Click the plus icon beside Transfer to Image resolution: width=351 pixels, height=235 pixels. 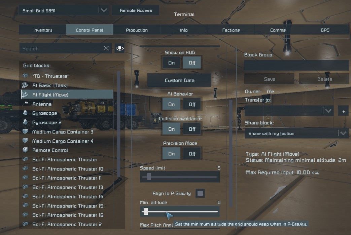coord(343,111)
